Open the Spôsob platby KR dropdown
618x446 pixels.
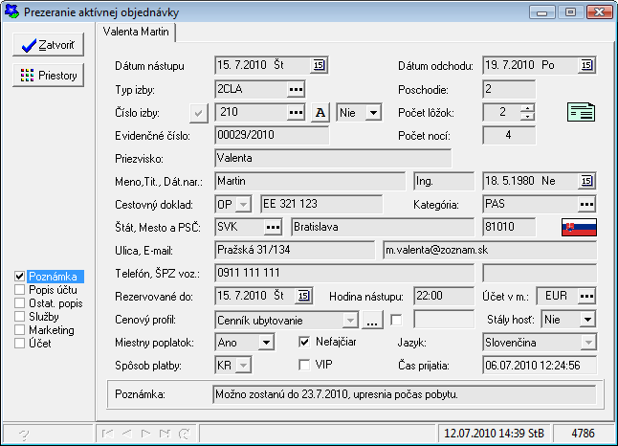tap(244, 366)
